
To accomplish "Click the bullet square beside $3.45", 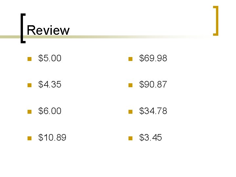I will click(x=130, y=138).
